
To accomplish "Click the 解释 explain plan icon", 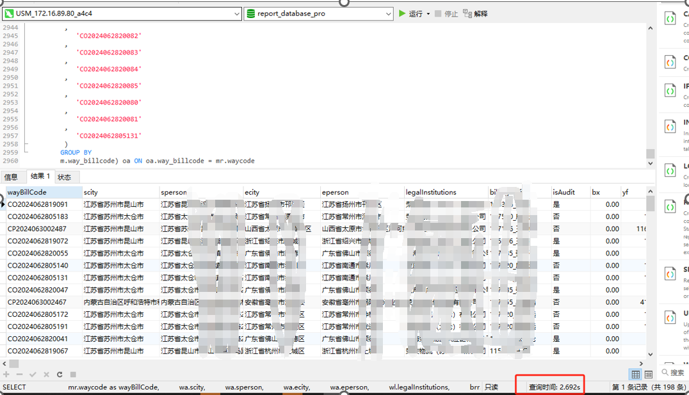I will [x=475, y=13].
